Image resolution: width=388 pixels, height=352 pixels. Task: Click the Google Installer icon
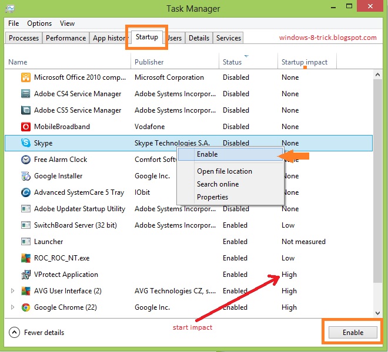coord(26,176)
